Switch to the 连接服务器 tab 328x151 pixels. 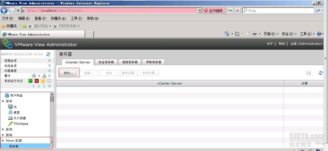(x=130, y=62)
